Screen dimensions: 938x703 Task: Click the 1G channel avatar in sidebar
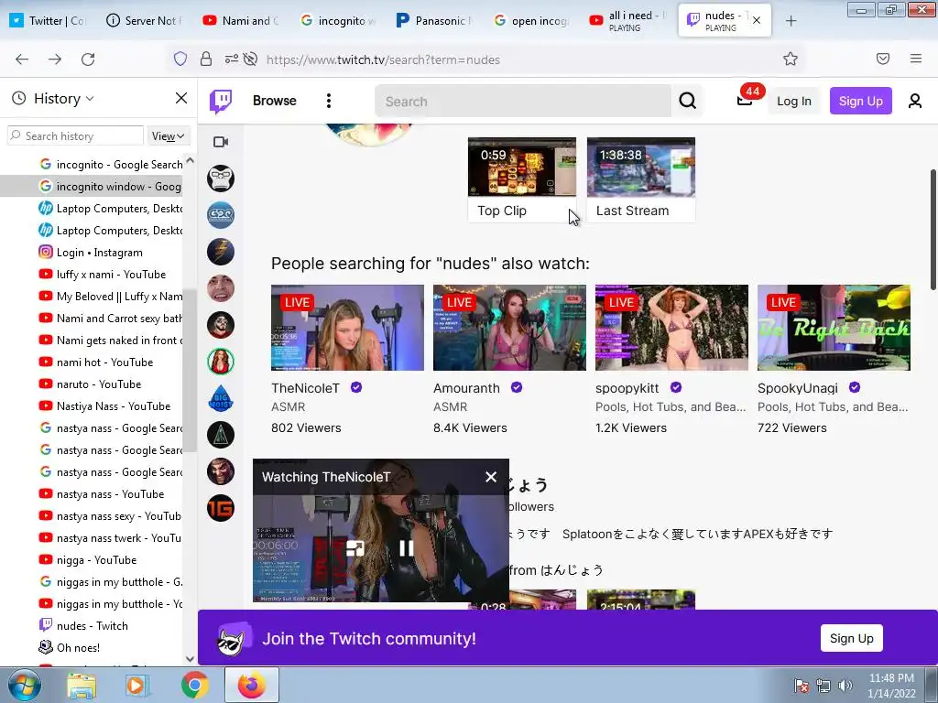221,508
